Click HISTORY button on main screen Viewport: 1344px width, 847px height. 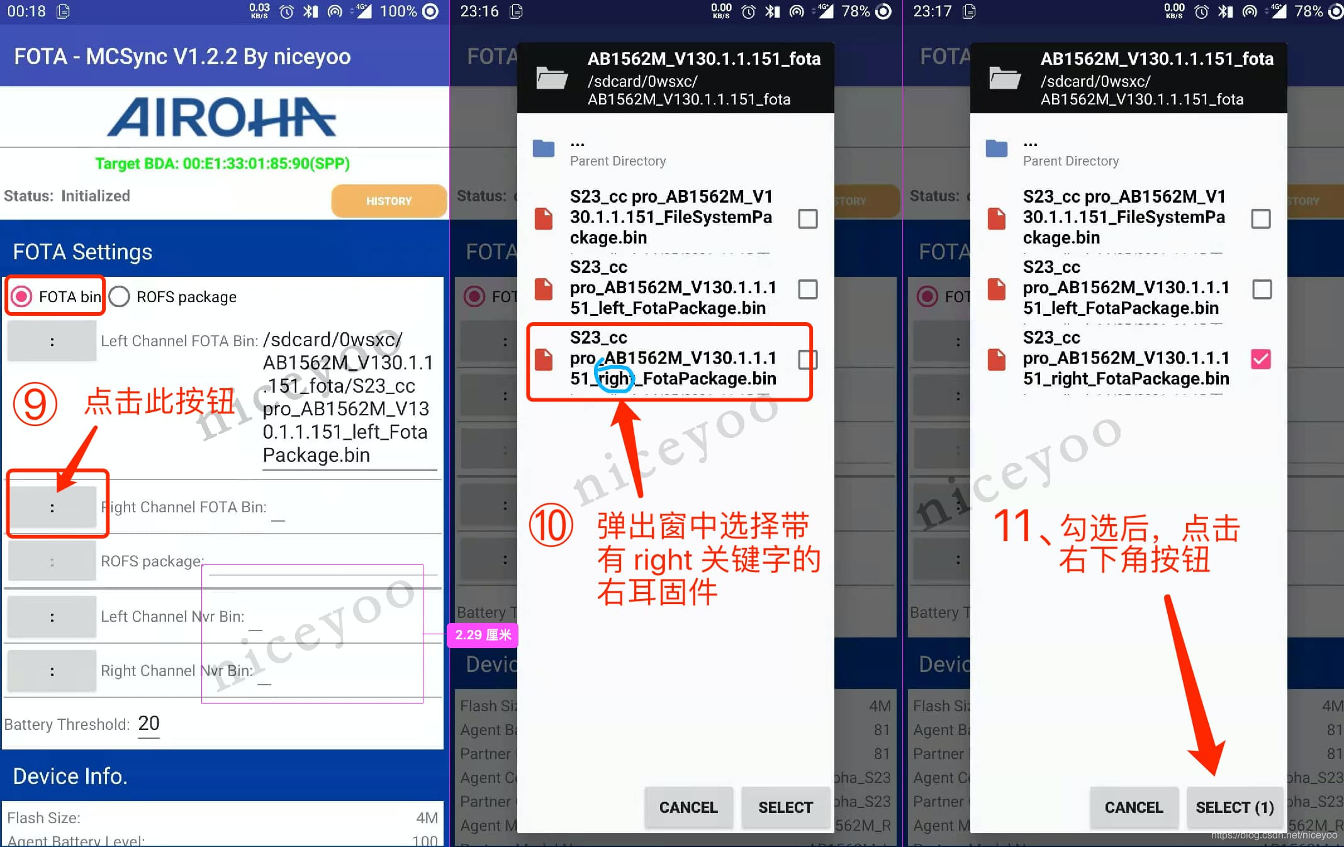coord(386,200)
